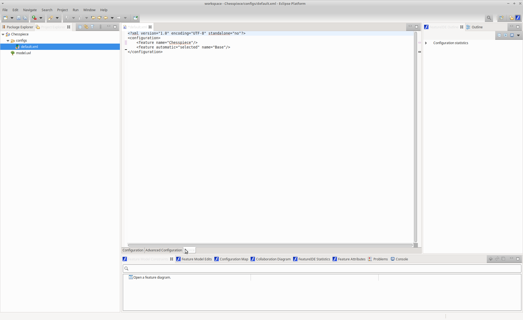Switch to the FeatureIDE perspective icon
Screen dimensions: 523x320
coord(518,18)
